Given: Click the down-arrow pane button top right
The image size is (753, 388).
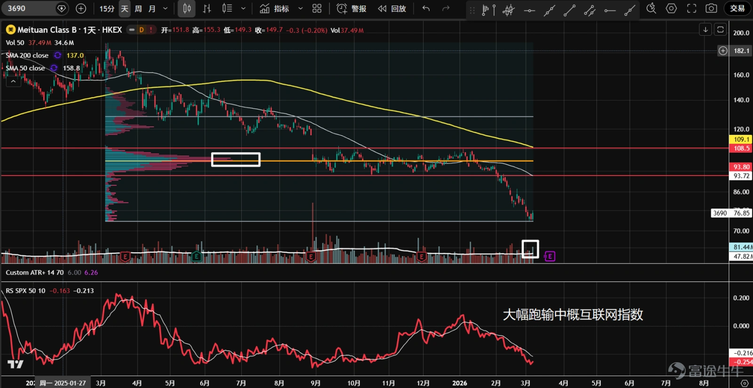Looking at the screenshot, I should (705, 30).
